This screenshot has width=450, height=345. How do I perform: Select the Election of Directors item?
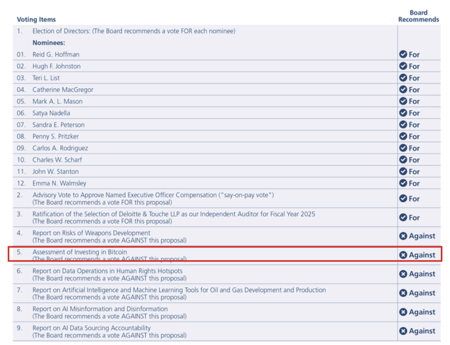click(x=134, y=31)
